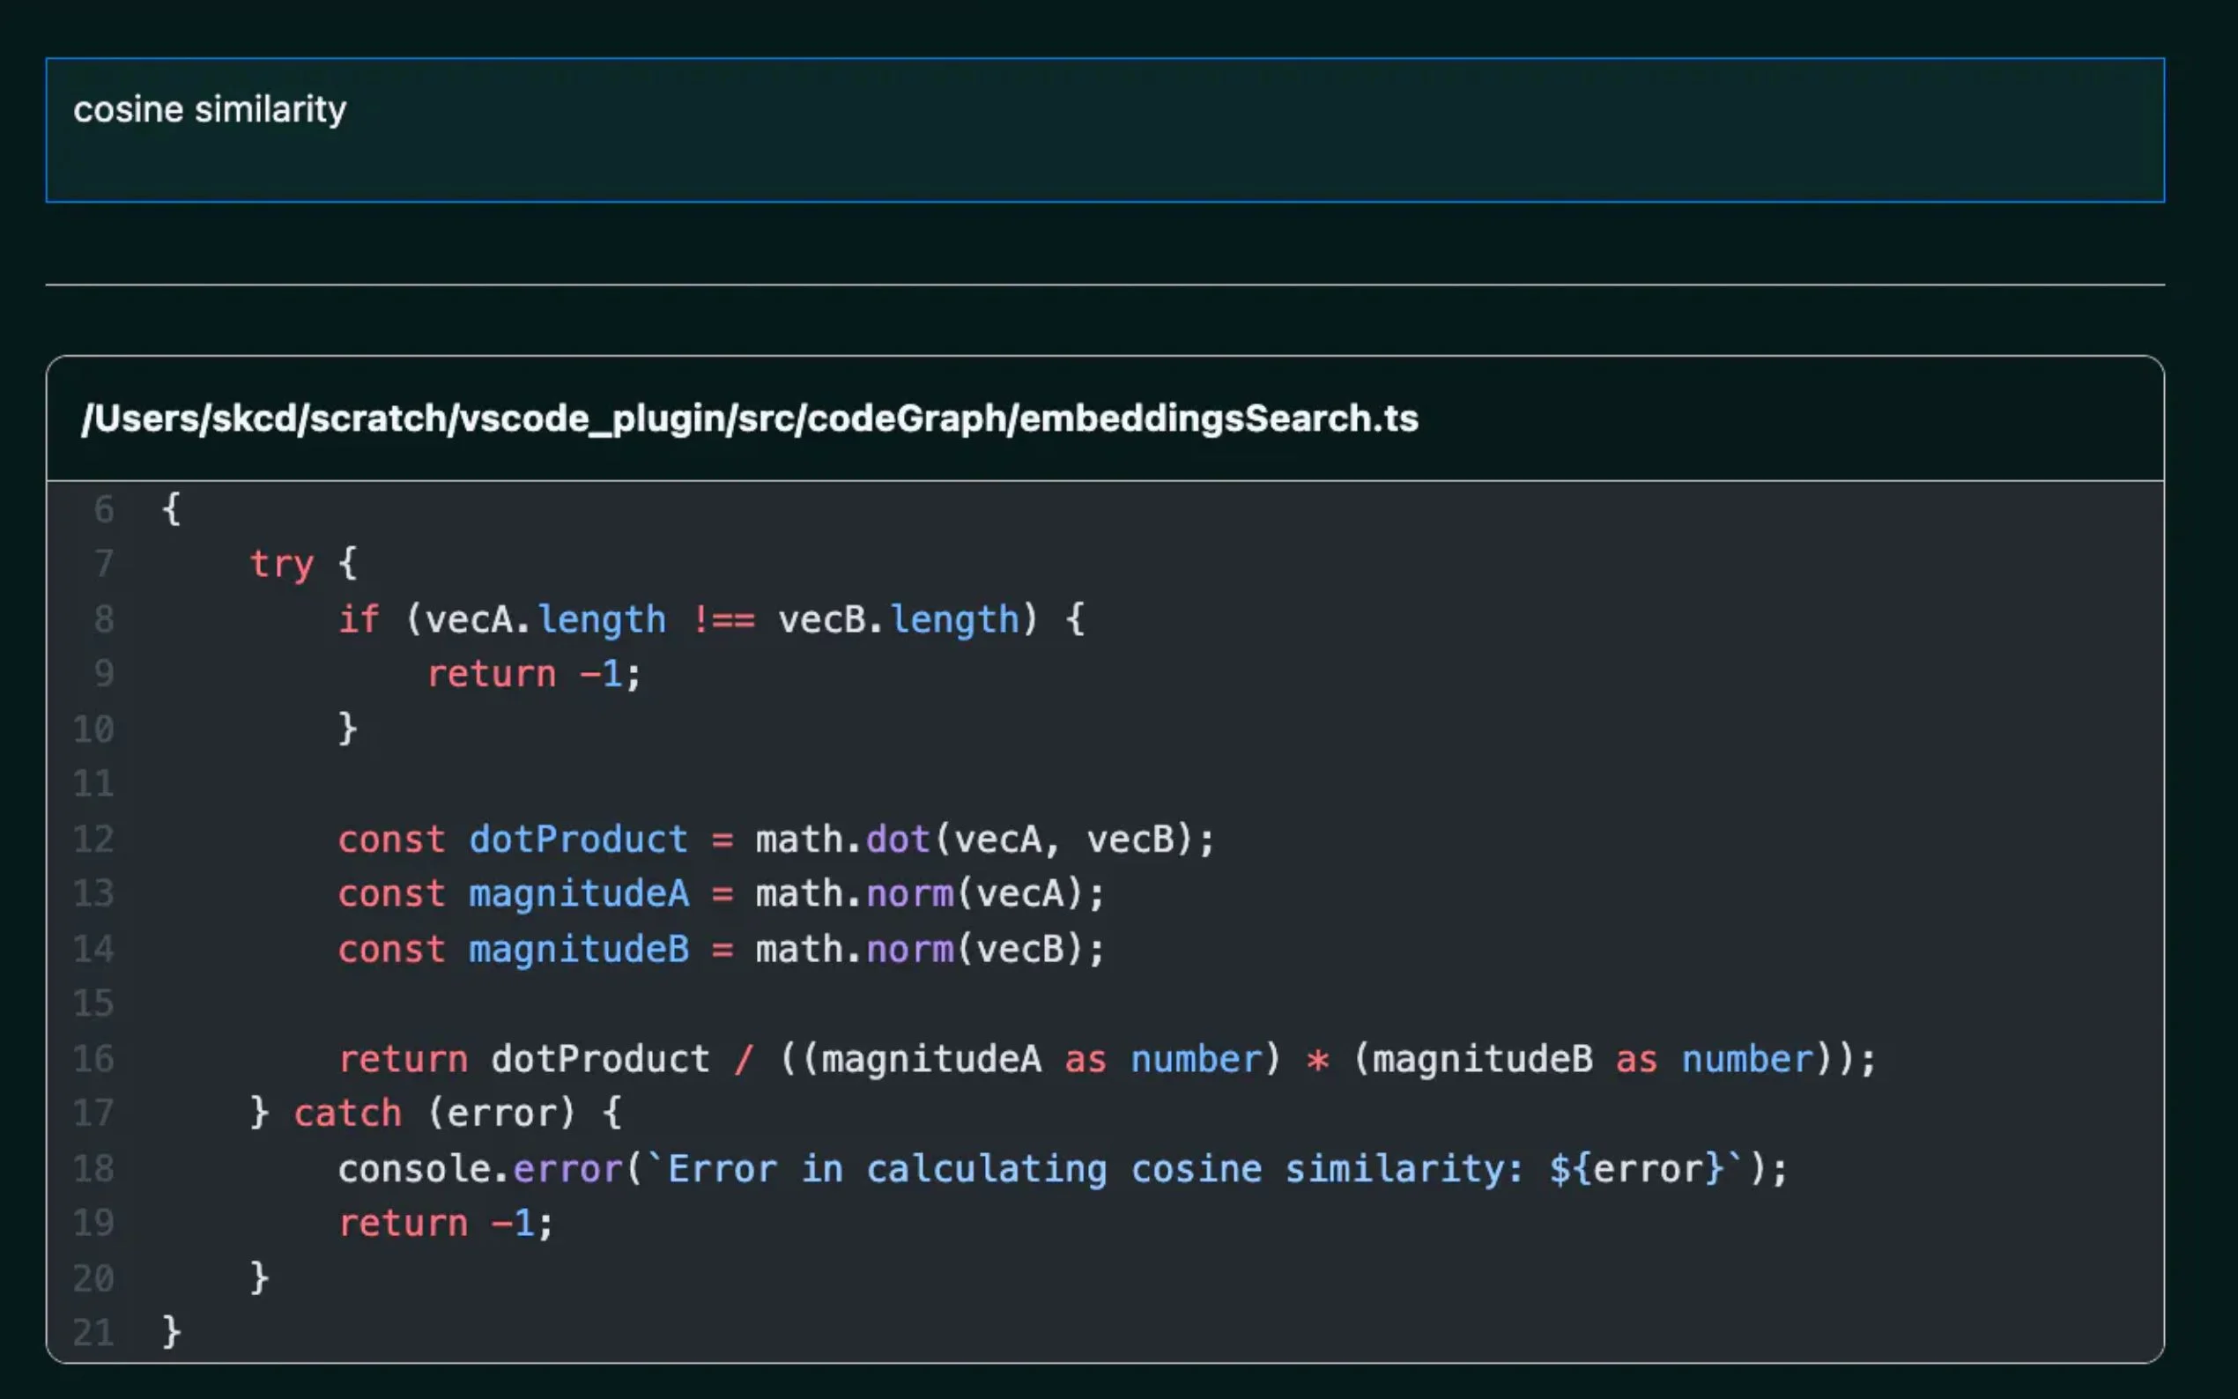Click the return -1 statement on line 9
Screen dimensions: 2238x1399
point(533,674)
